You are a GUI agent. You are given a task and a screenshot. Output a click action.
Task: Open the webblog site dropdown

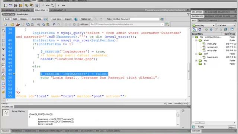click(203, 25)
